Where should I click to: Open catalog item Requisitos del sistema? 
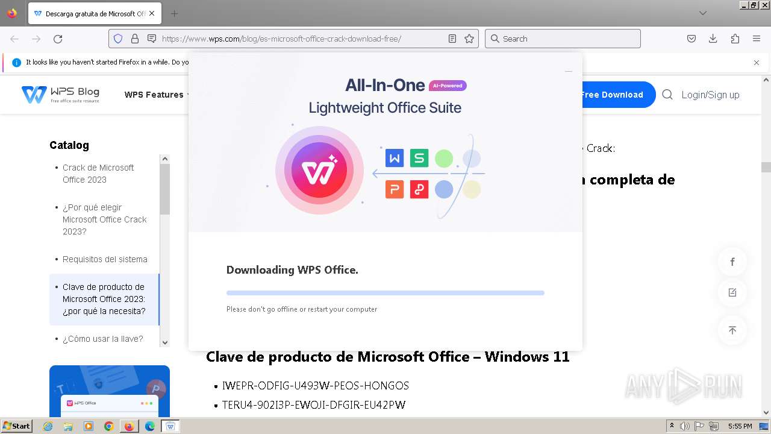[x=105, y=259]
